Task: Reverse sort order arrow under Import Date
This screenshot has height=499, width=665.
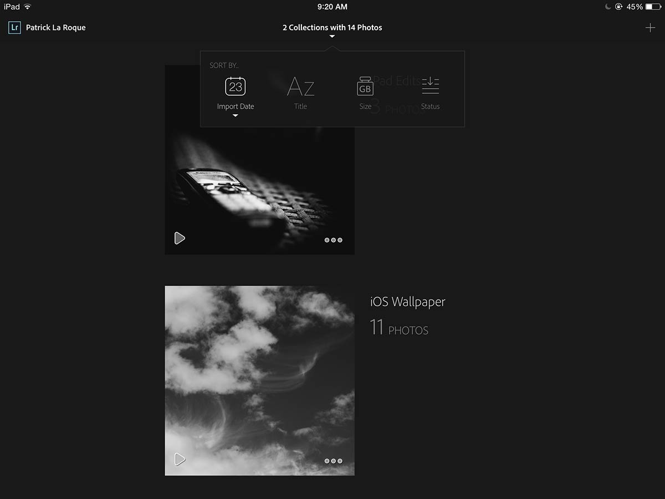Action: (x=236, y=116)
